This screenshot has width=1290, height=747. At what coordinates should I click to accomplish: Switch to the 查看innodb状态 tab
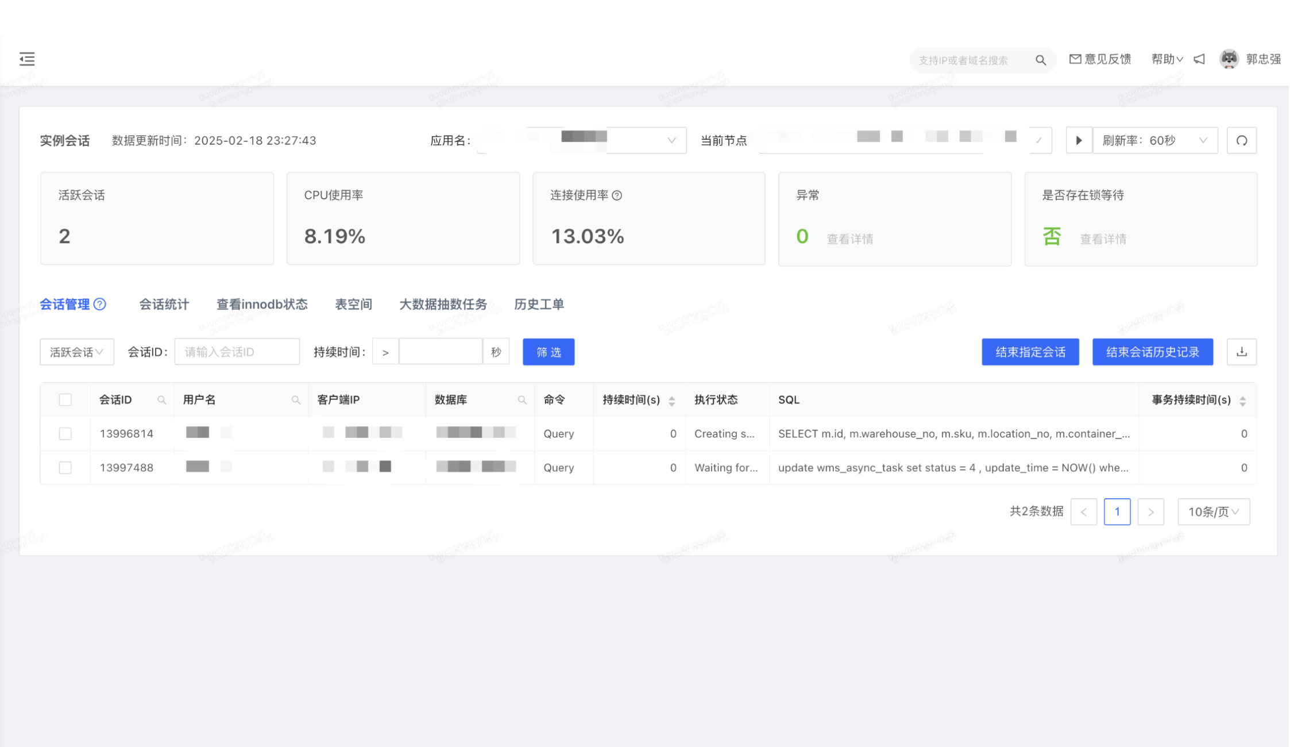click(x=262, y=304)
